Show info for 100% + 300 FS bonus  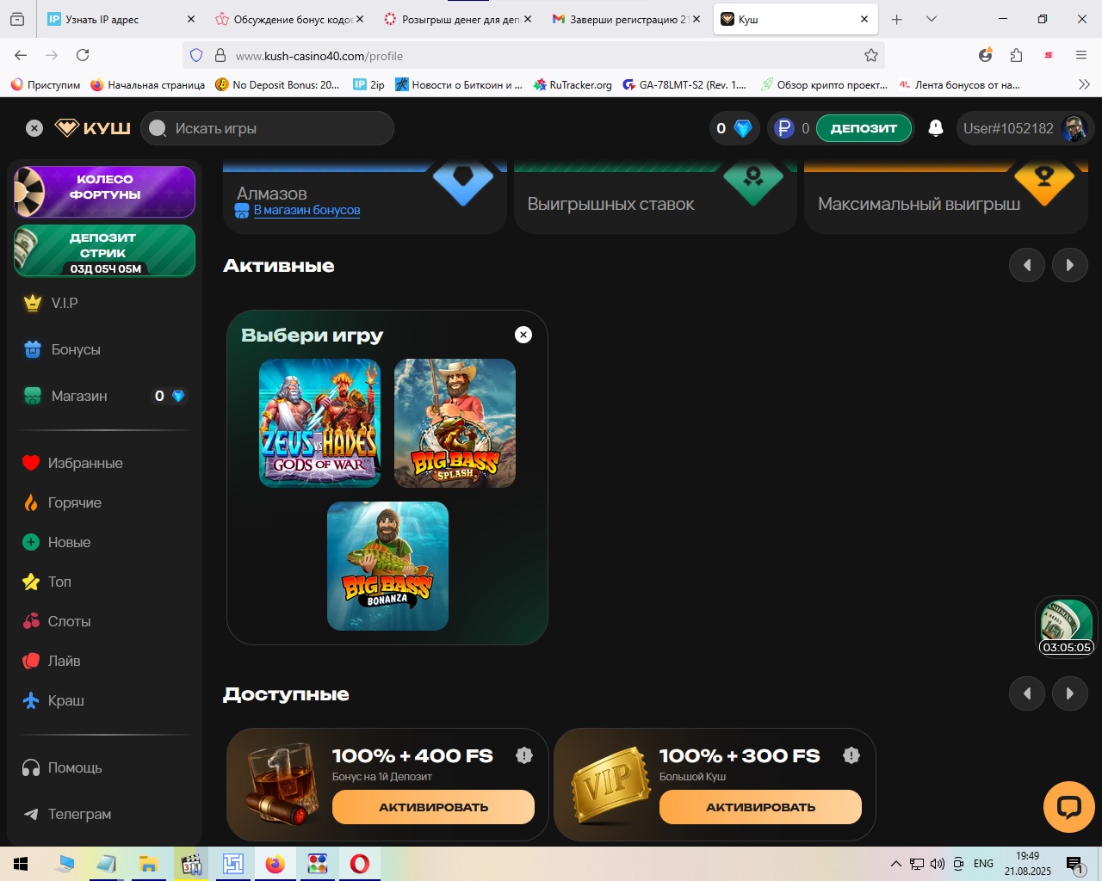tap(851, 755)
